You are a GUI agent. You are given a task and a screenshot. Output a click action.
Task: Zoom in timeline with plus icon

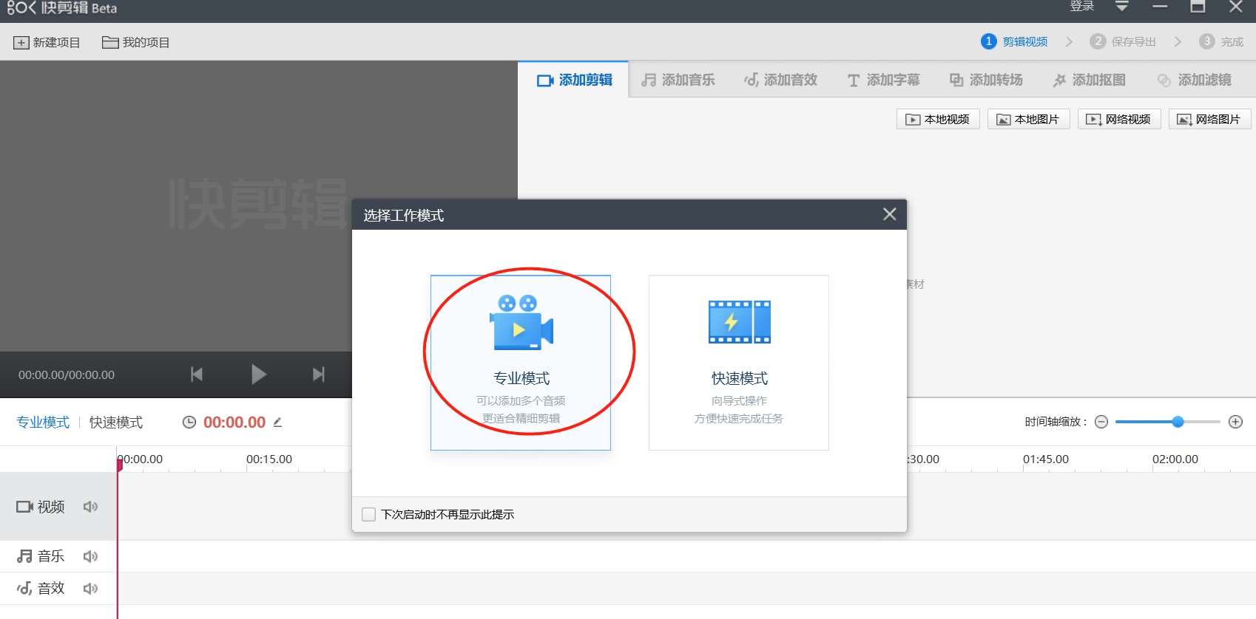click(1235, 422)
